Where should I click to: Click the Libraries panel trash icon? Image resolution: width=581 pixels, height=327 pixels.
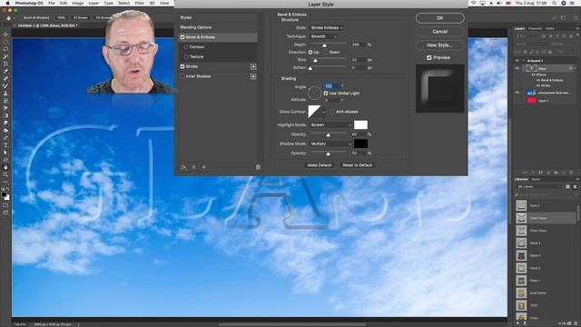pyautogui.click(x=576, y=323)
